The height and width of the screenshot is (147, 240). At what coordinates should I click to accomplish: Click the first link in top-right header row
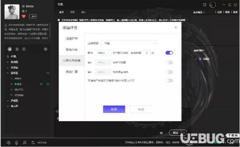pyautogui.click(x=219, y=12)
